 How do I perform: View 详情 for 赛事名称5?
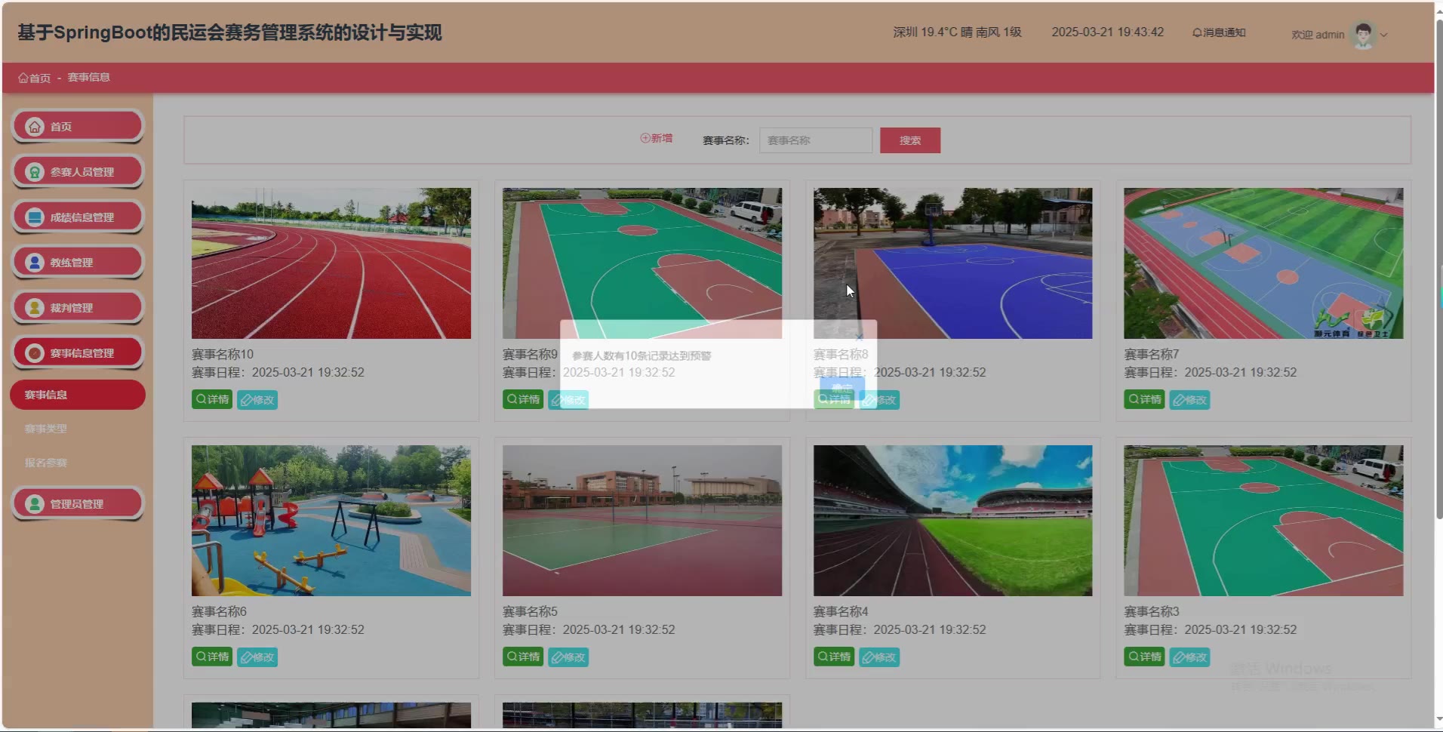coord(523,657)
